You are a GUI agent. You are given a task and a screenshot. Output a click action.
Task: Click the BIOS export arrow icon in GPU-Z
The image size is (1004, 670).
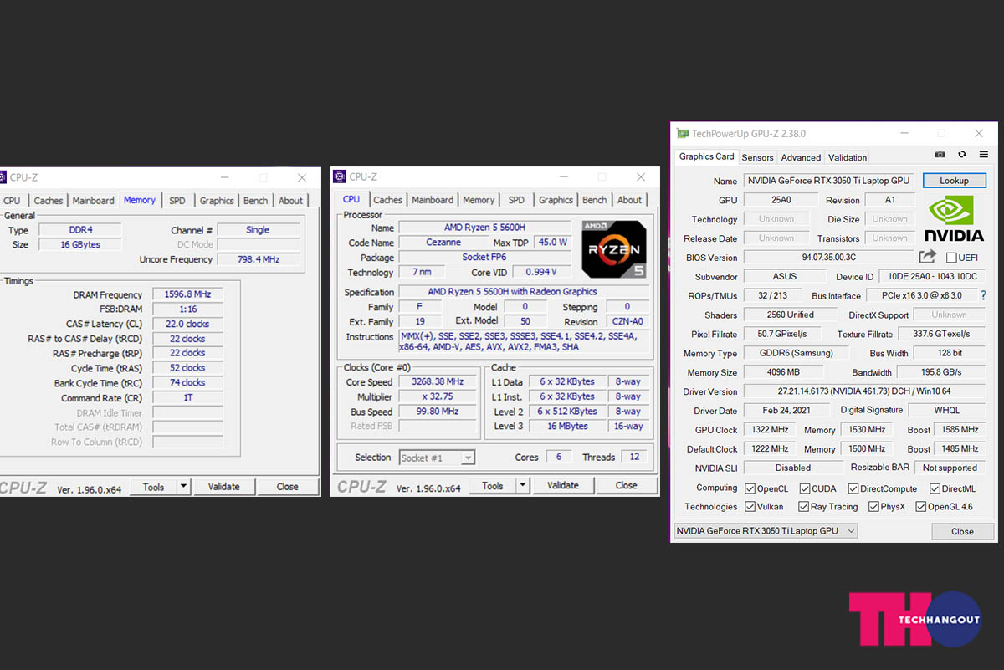(927, 257)
